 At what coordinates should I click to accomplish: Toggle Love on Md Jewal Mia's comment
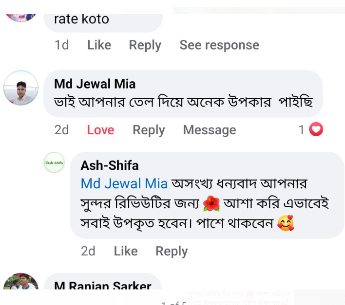pos(100,130)
